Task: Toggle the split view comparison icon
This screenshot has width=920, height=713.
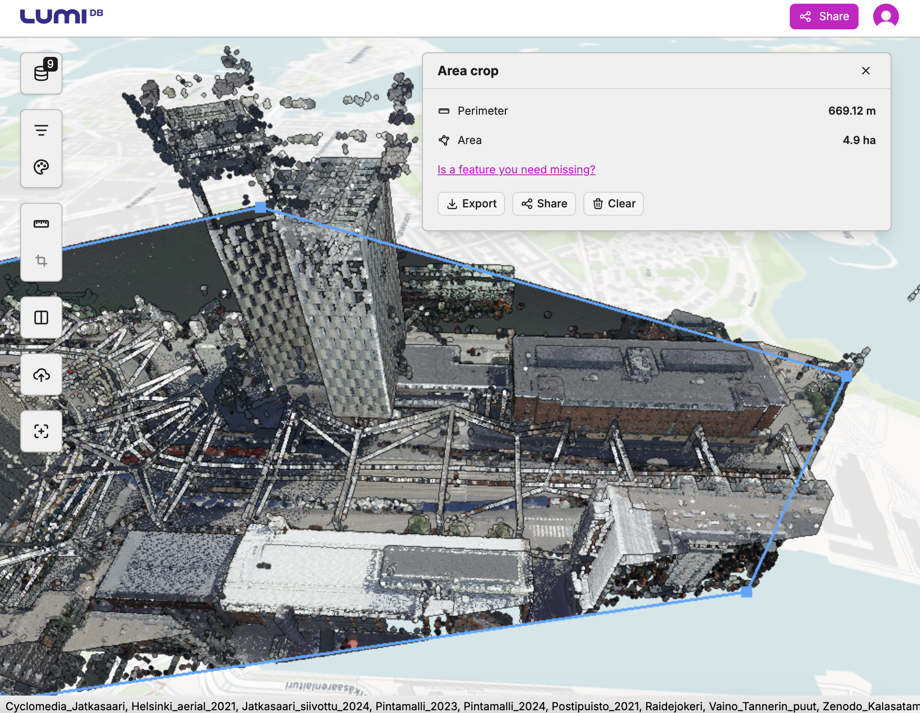Action: (41, 318)
